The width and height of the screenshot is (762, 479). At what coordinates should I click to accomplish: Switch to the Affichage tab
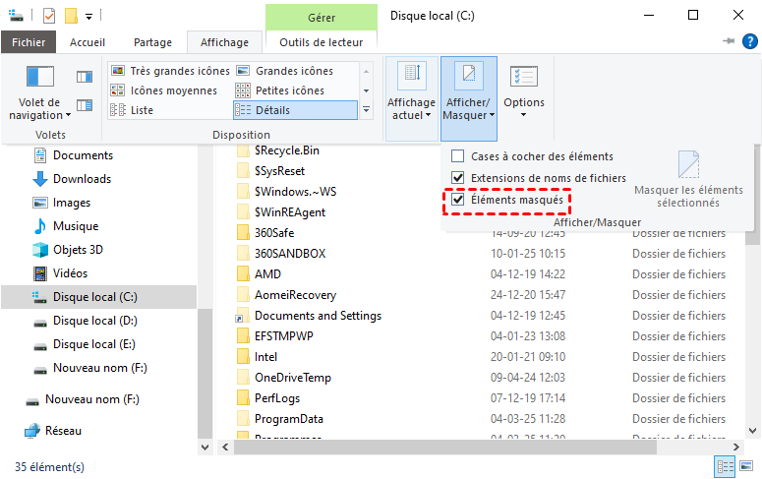[224, 42]
